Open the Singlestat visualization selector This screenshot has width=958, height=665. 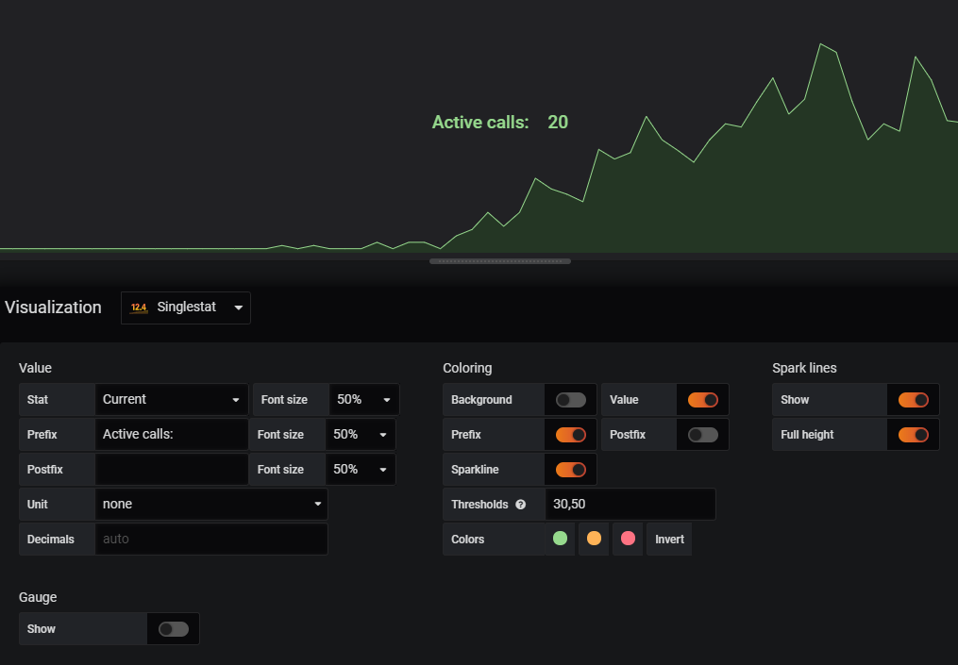185,307
